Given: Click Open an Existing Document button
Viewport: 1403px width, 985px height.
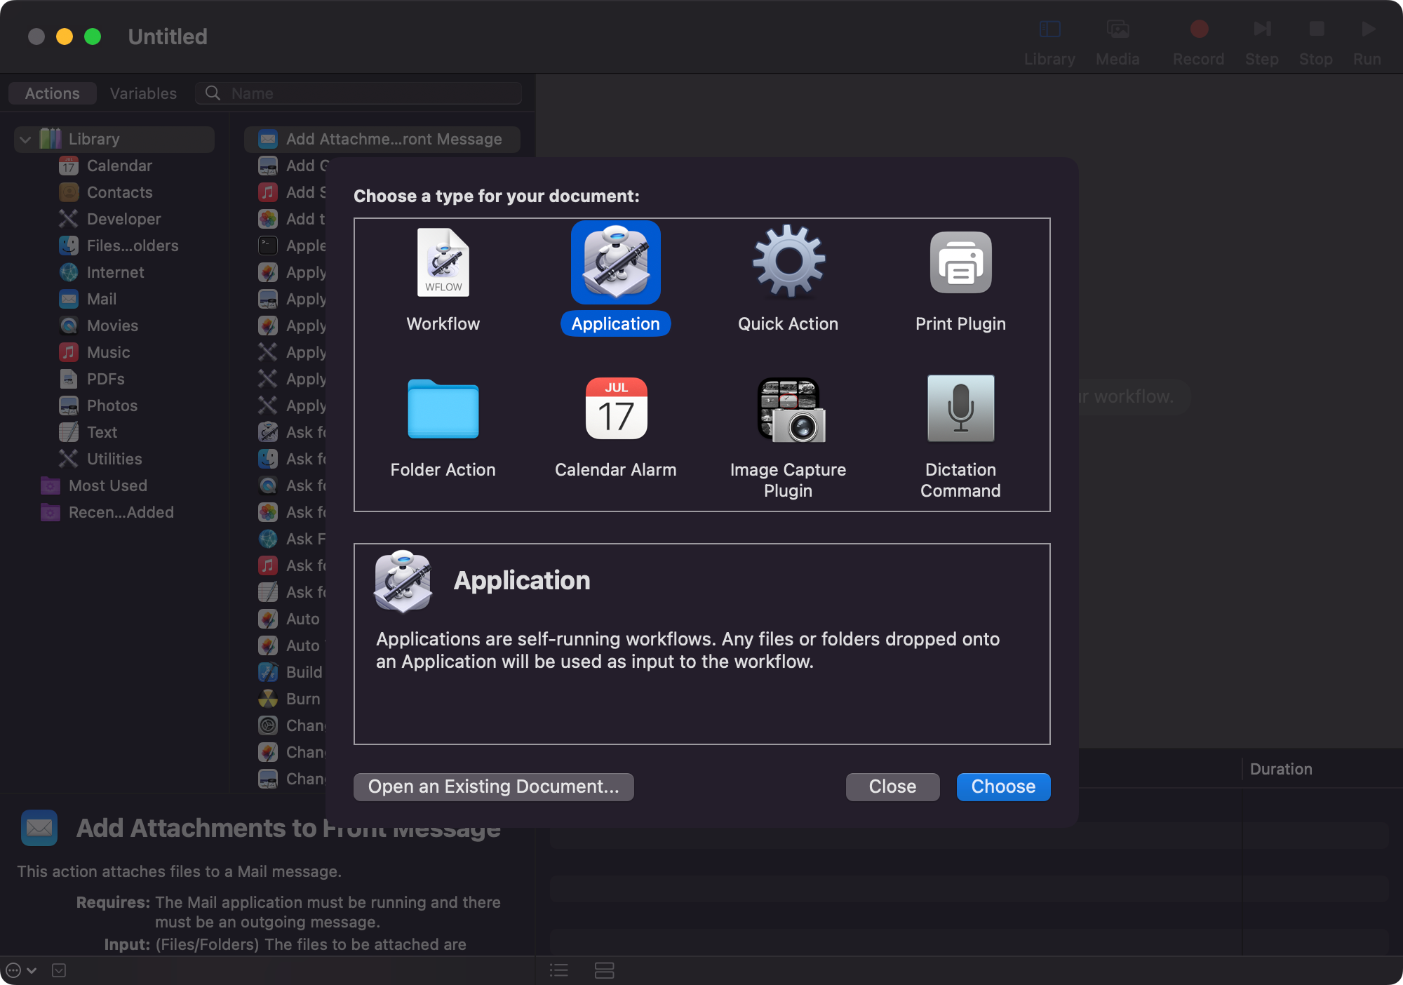Looking at the screenshot, I should [x=493, y=786].
